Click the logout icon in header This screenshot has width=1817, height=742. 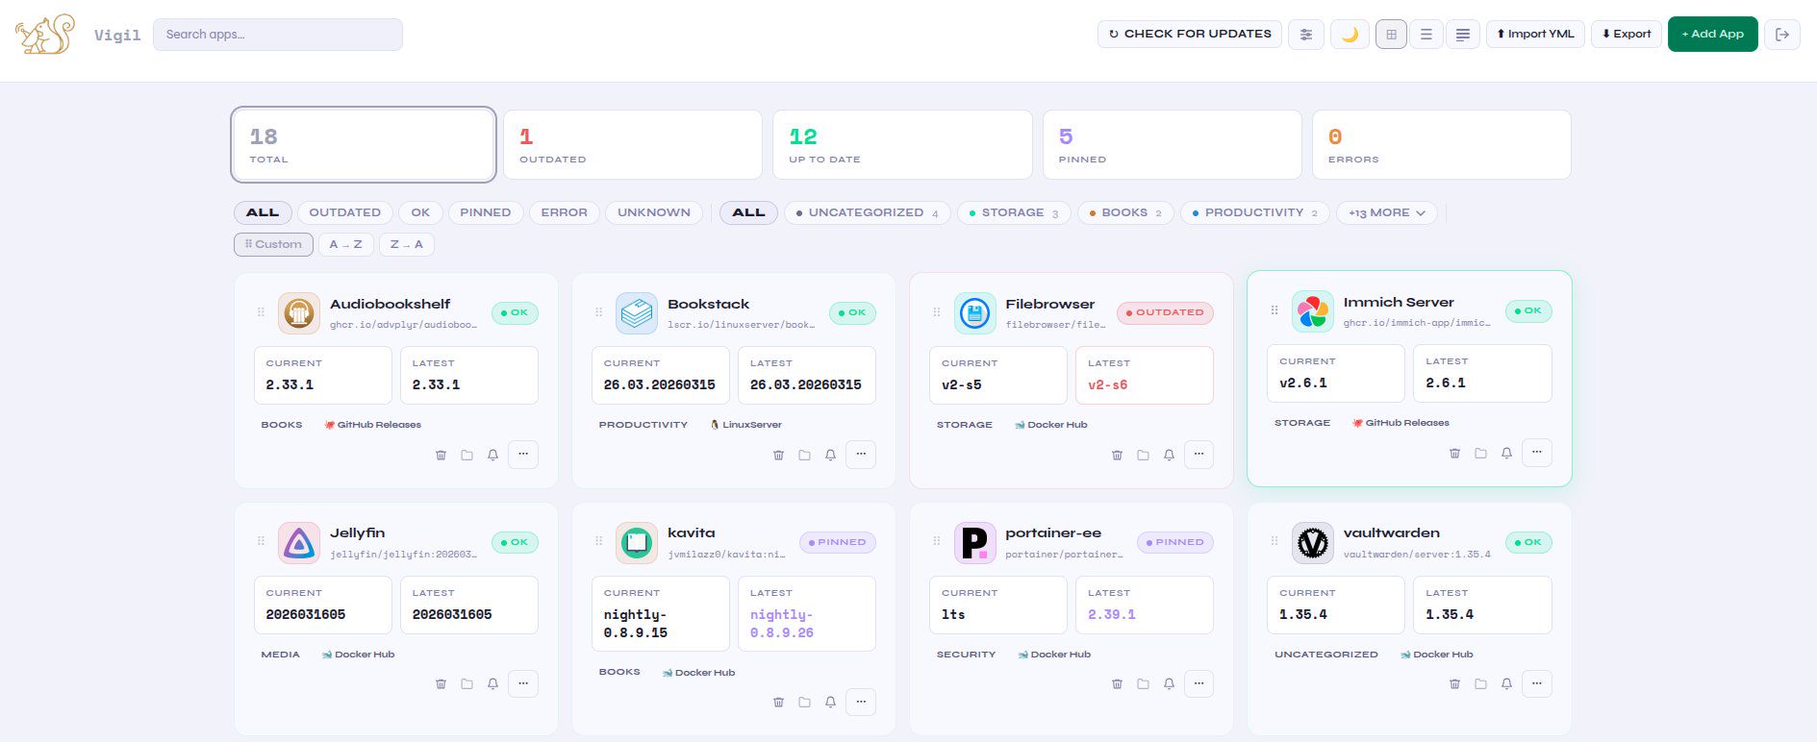pyautogui.click(x=1781, y=35)
